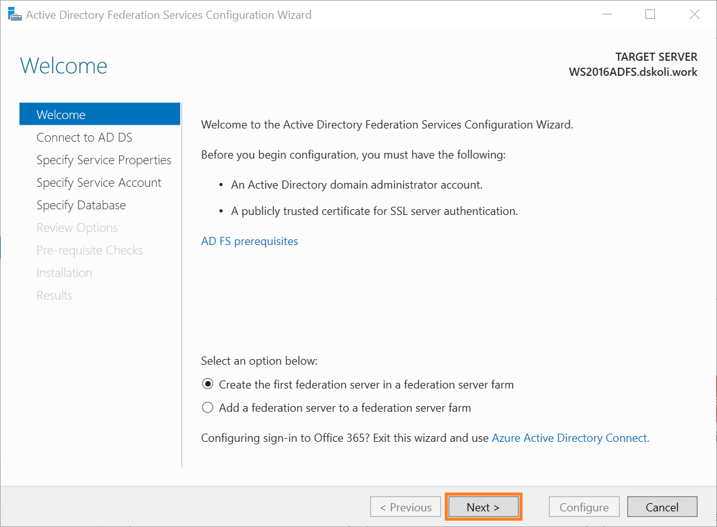Select the Review Options step
The height and width of the screenshot is (527, 717).
pos(77,227)
